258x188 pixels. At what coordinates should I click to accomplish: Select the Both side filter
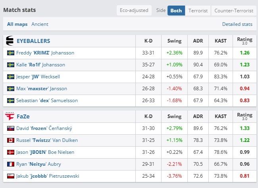pos(176,11)
